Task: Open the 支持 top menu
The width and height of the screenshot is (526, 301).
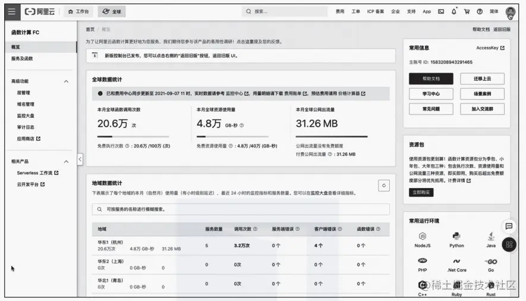Action: 411,11
